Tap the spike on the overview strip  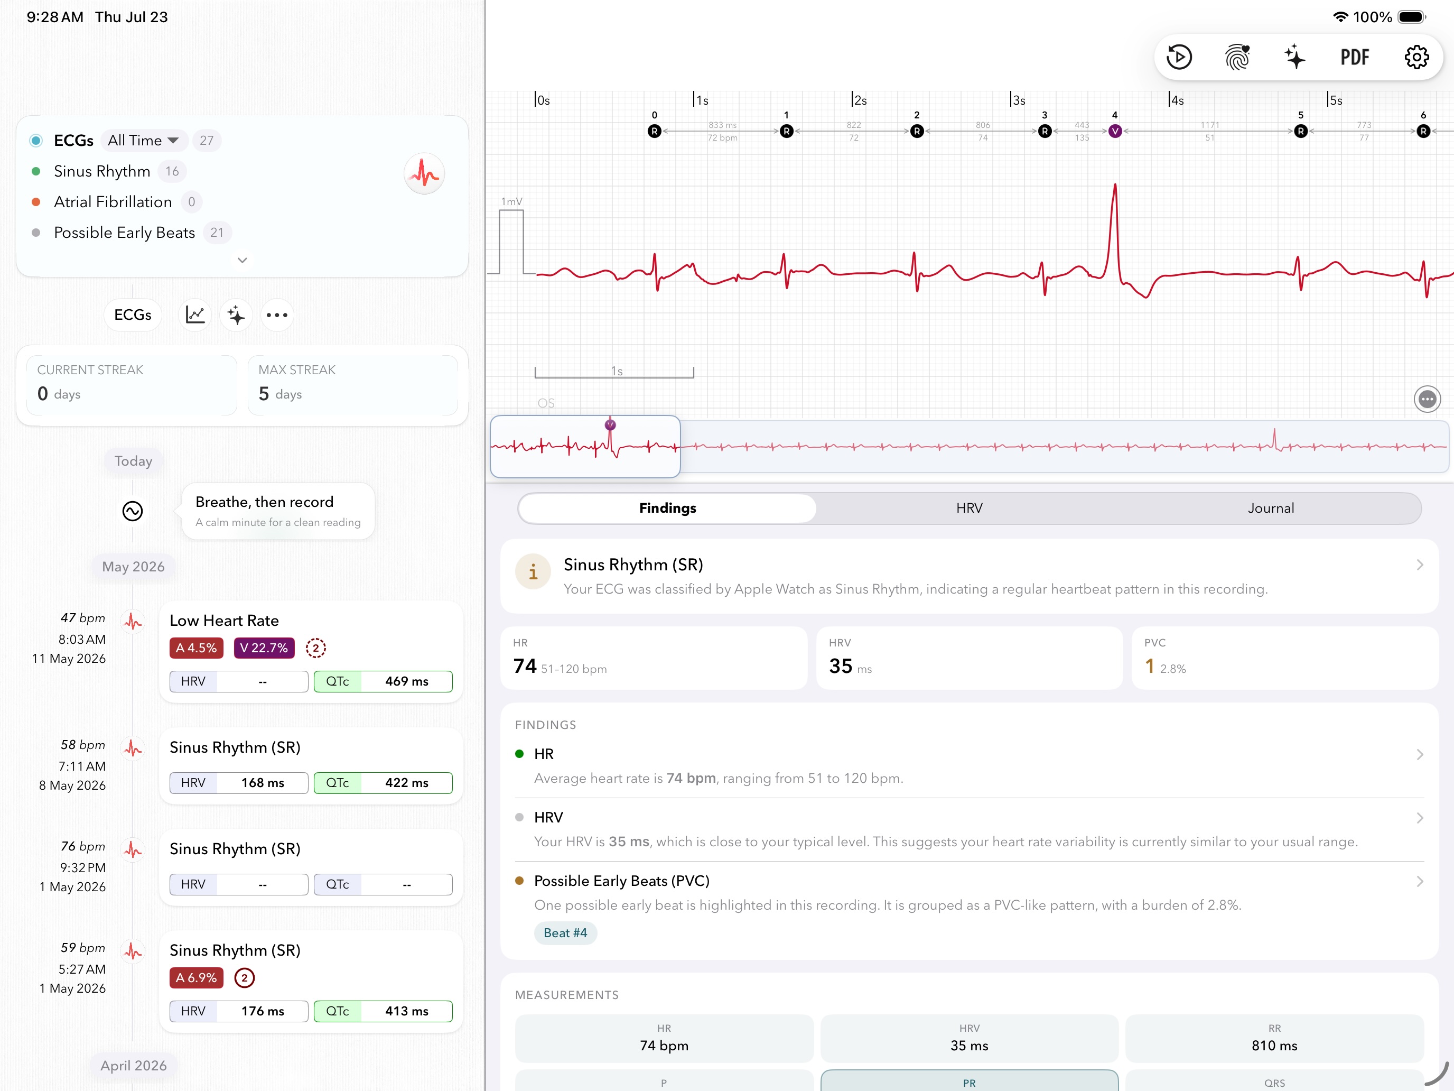[x=1274, y=439]
